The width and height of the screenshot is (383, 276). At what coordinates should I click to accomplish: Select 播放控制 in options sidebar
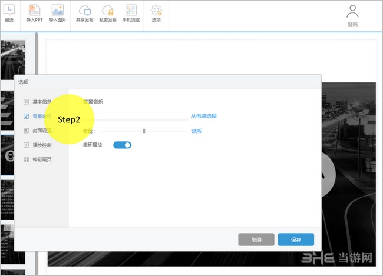[37, 145]
